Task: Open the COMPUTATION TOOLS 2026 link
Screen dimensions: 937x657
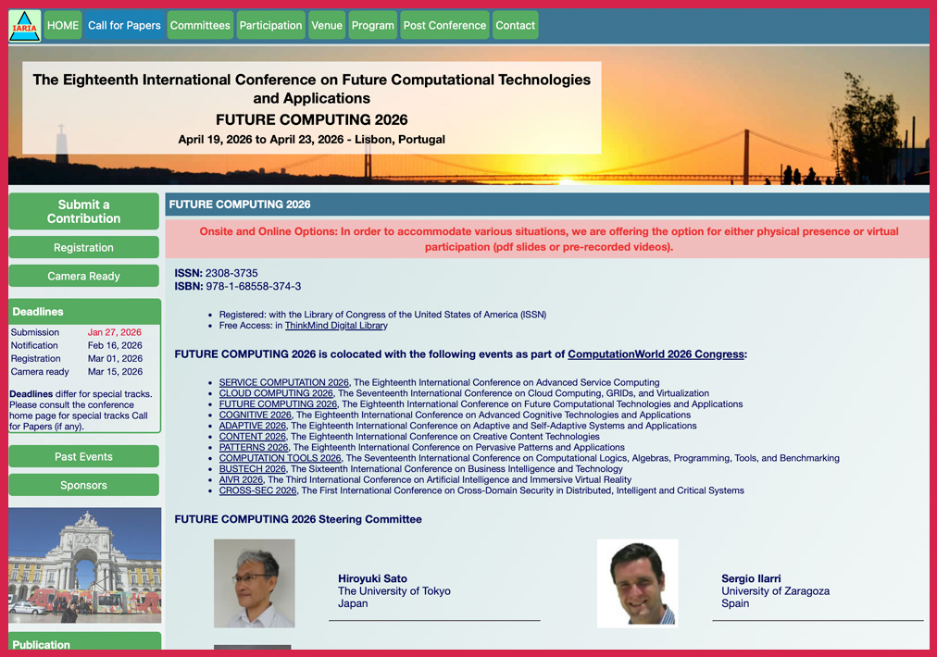Action: [x=280, y=458]
